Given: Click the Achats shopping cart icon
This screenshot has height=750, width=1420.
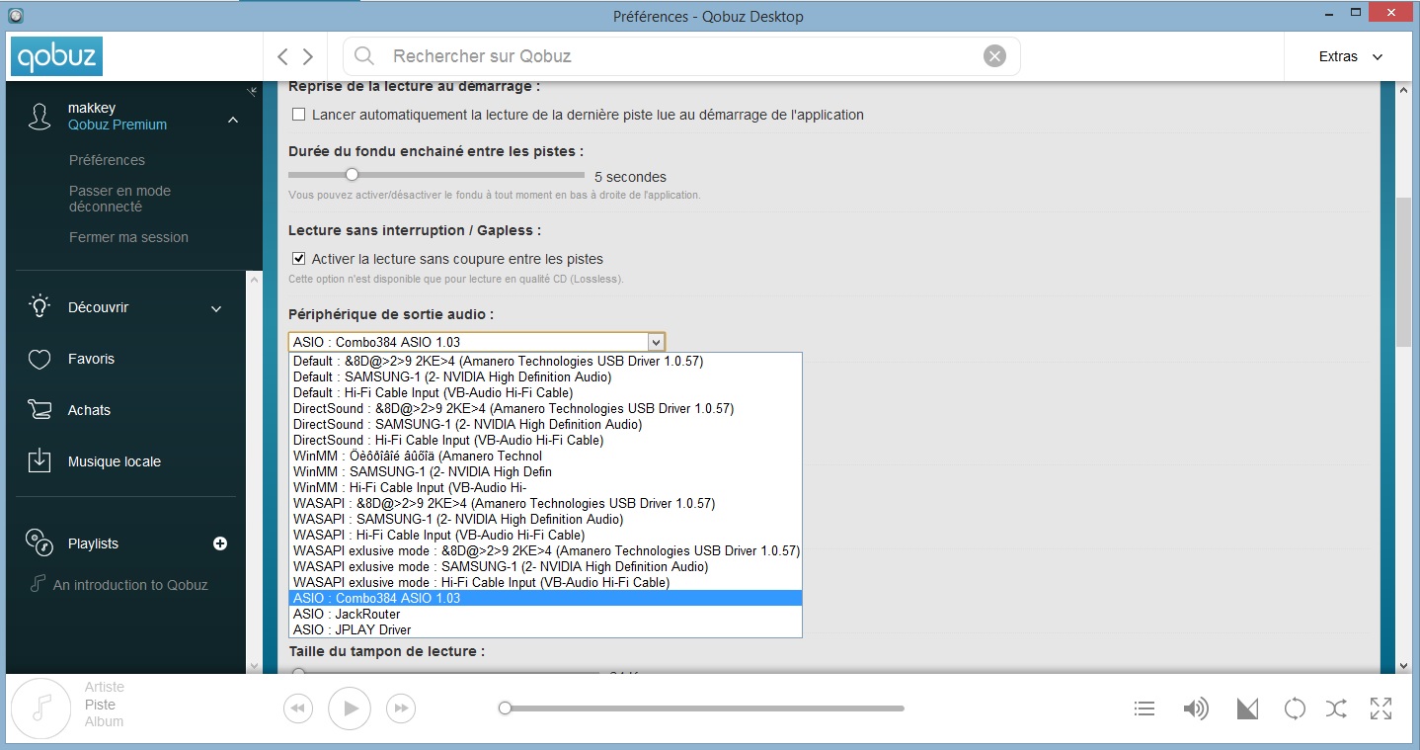Looking at the screenshot, I should 39,410.
